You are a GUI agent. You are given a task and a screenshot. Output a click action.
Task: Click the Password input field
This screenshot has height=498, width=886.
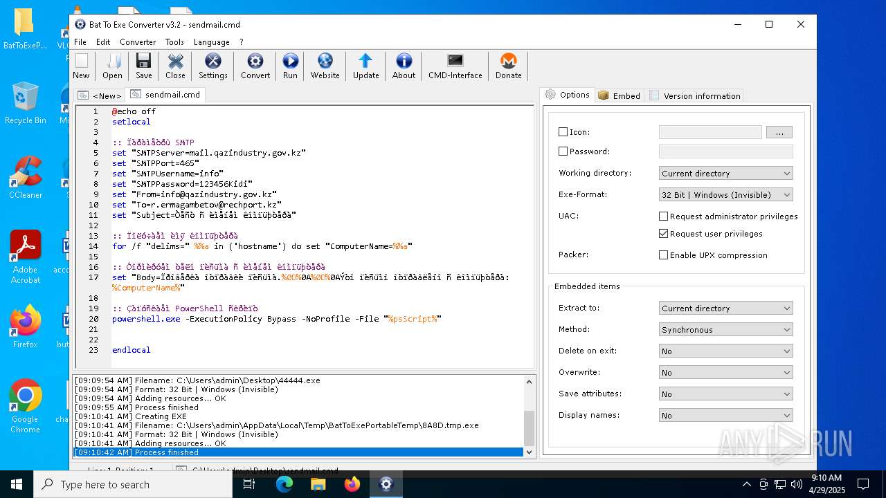[726, 151]
